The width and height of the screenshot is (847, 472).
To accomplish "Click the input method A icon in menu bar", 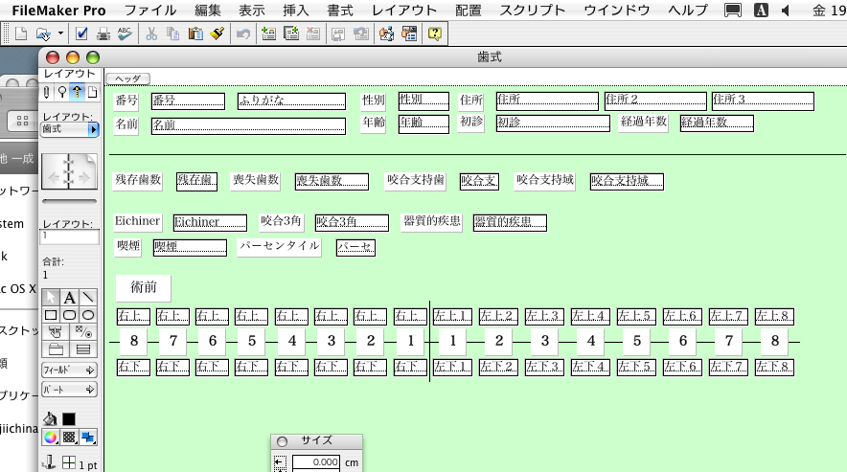I will coord(761,11).
